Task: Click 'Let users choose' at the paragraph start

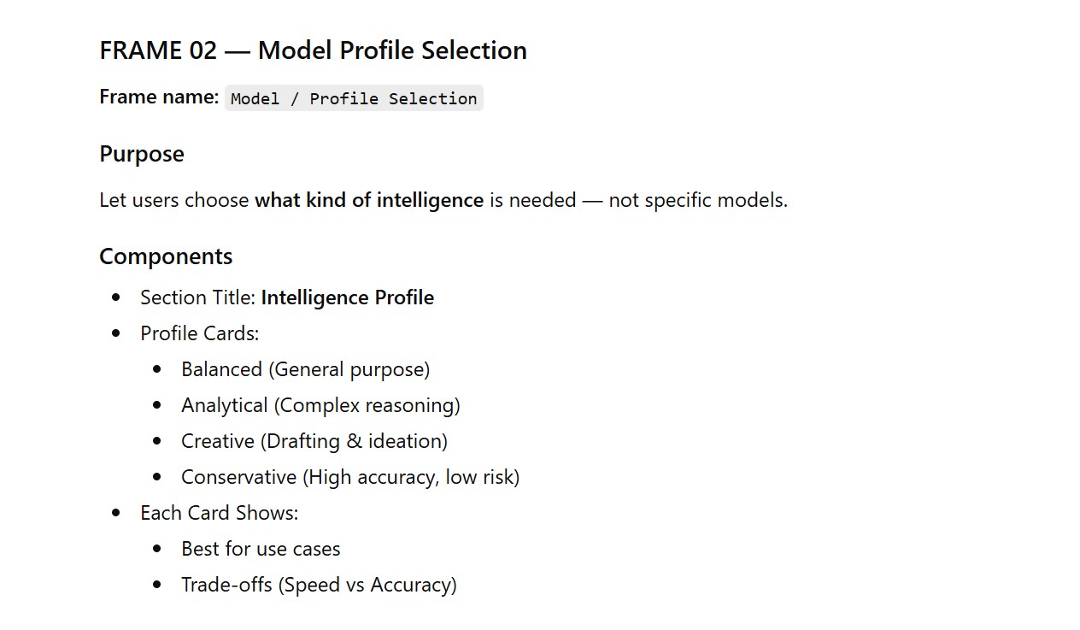Action: click(x=175, y=200)
